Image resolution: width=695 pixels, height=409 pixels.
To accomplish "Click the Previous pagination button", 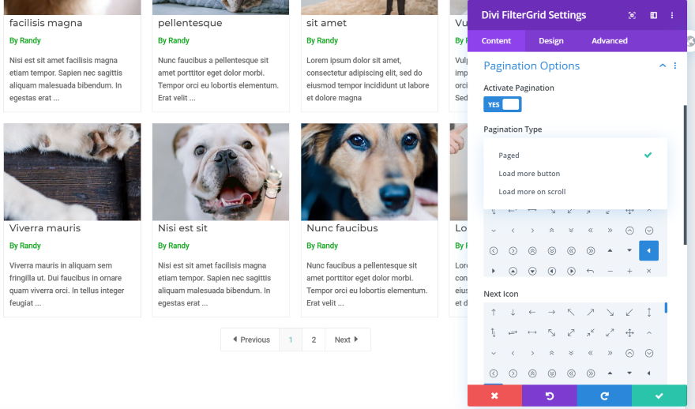I will click(250, 340).
